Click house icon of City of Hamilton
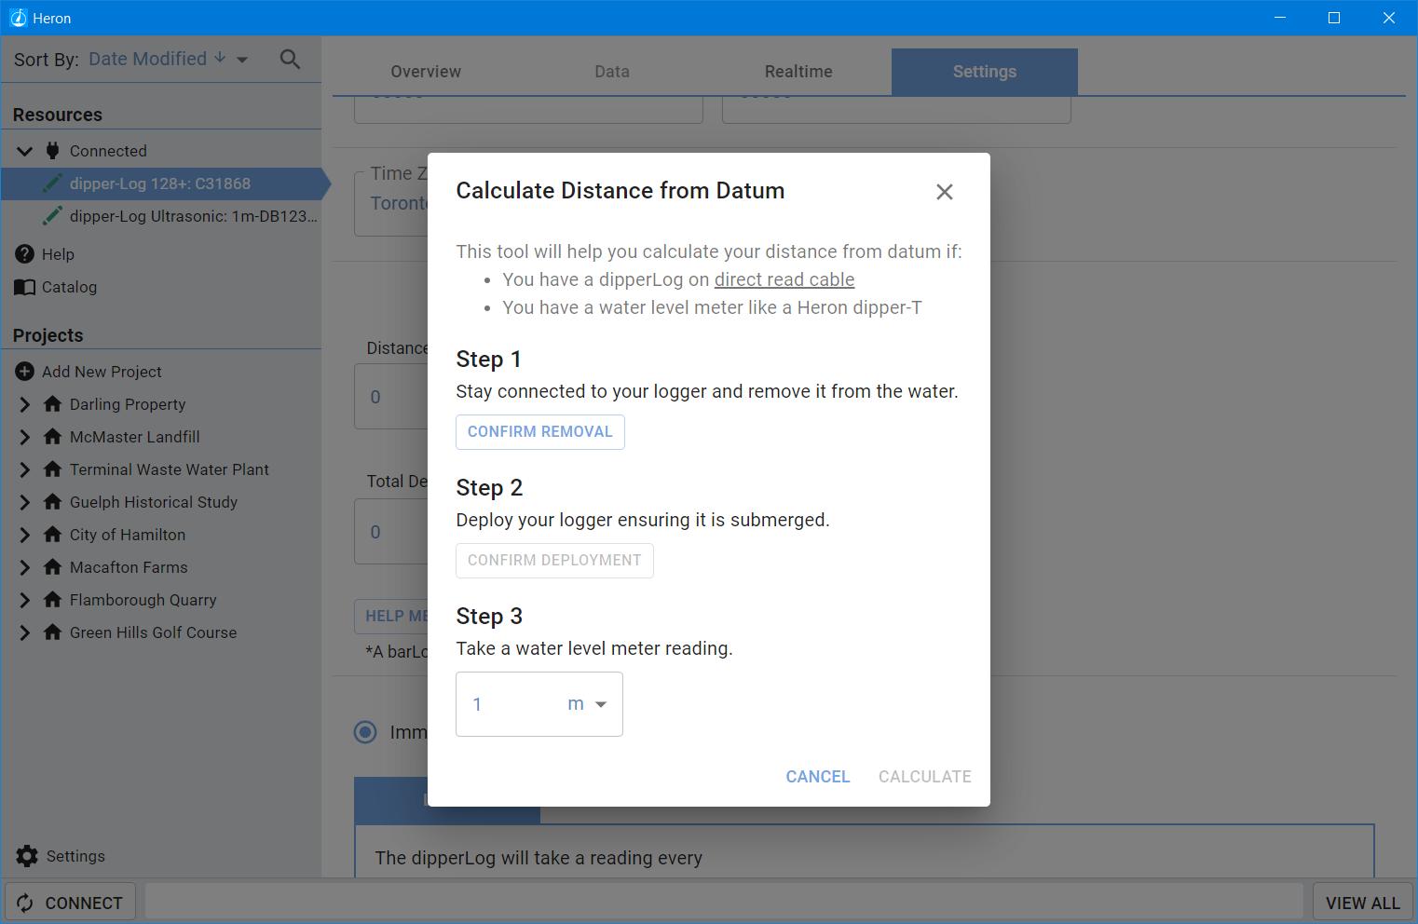 (53, 535)
